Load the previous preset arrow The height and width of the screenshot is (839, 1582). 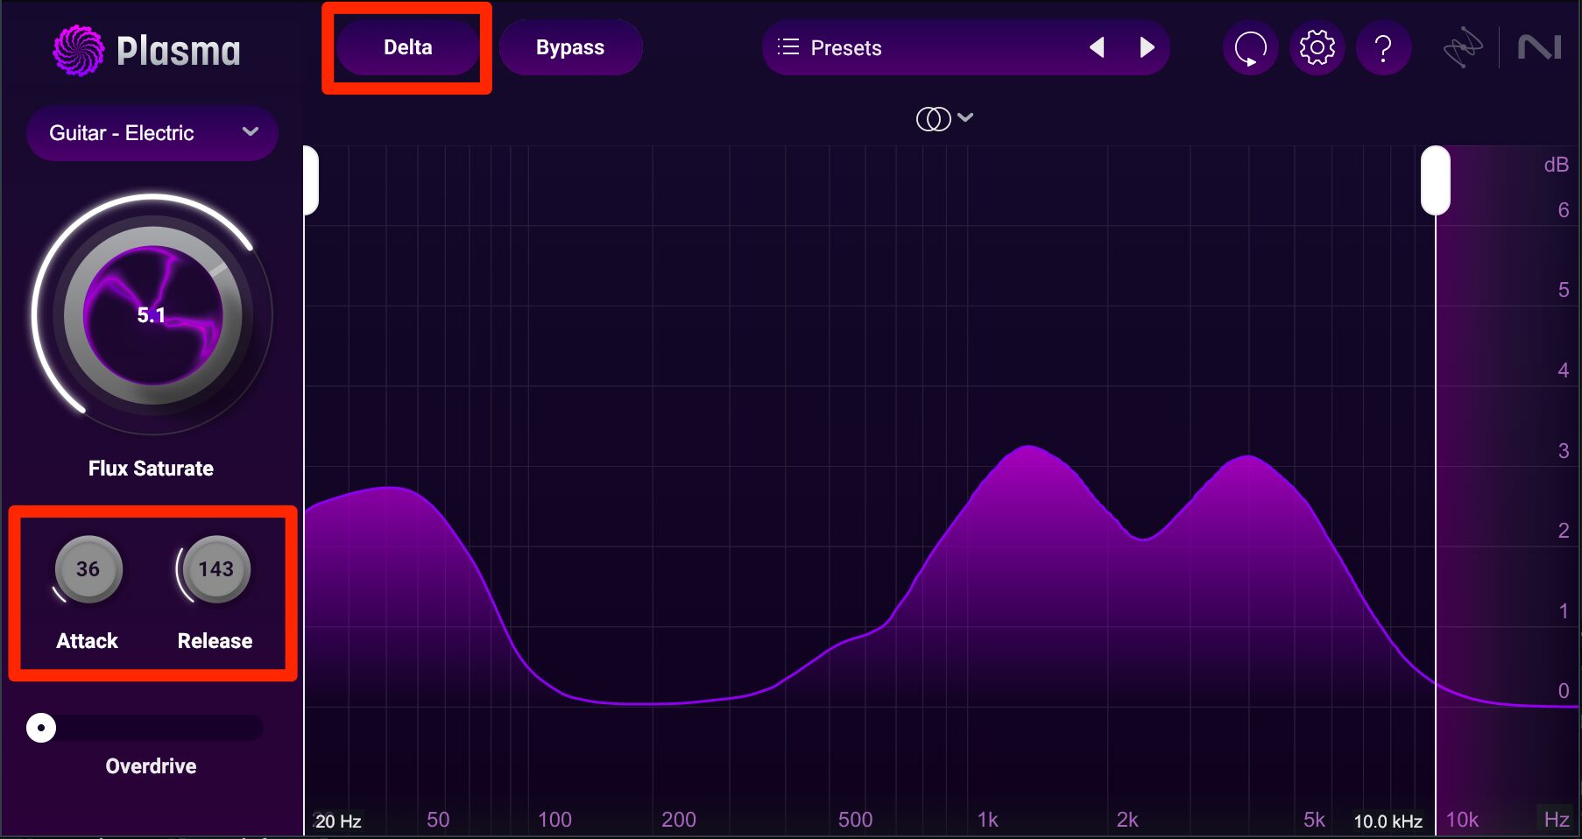[x=1097, y=47]
